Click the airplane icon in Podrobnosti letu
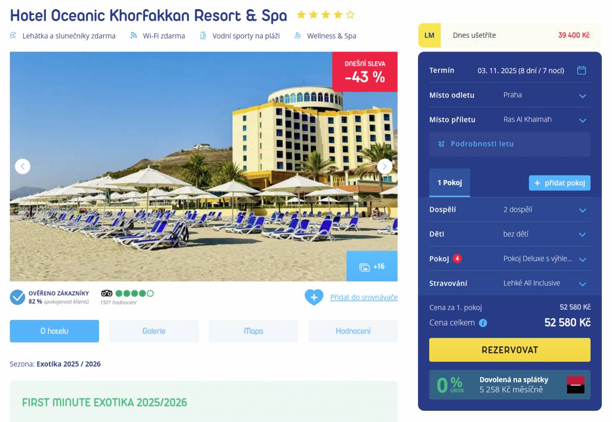Viewport: 612px width, 422px height. click(441, 144)
